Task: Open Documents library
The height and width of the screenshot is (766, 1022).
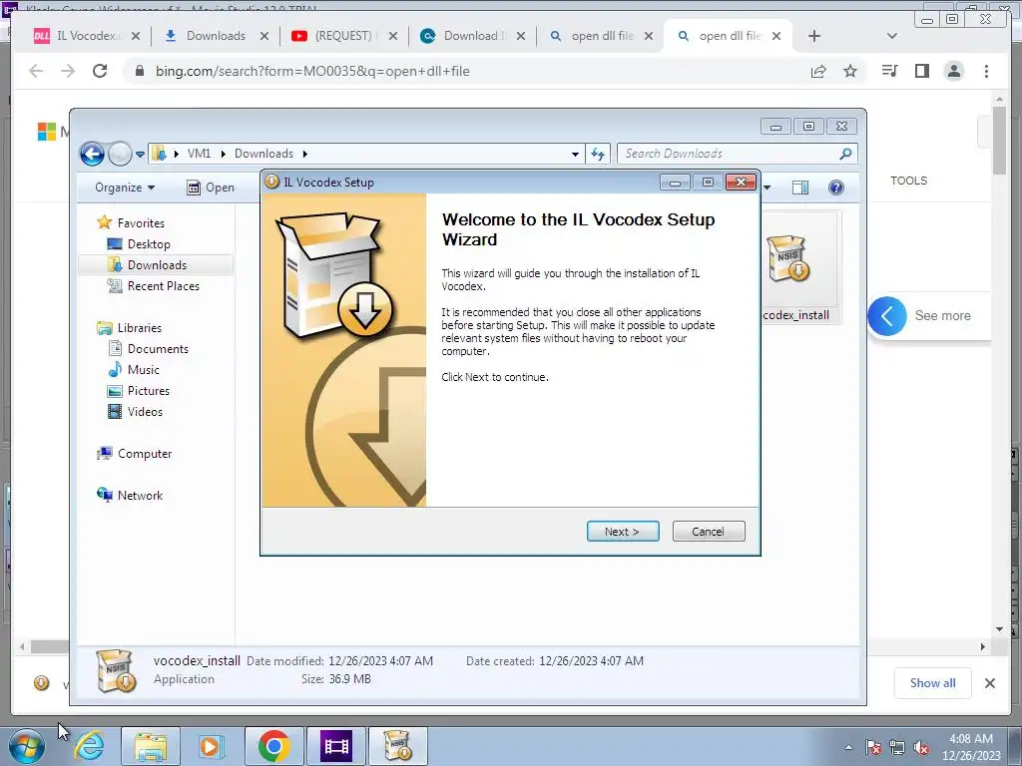Action: pos(148,348)
